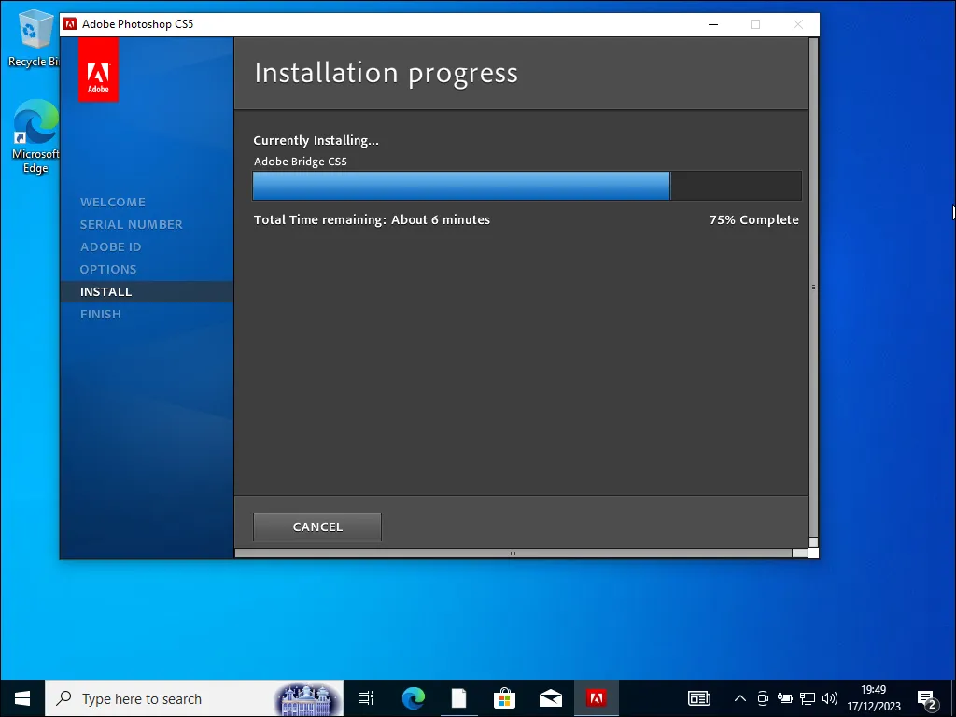Select the OPTIONS step in the sidebar
Screen dimensions: 956x717
[108, 269]
